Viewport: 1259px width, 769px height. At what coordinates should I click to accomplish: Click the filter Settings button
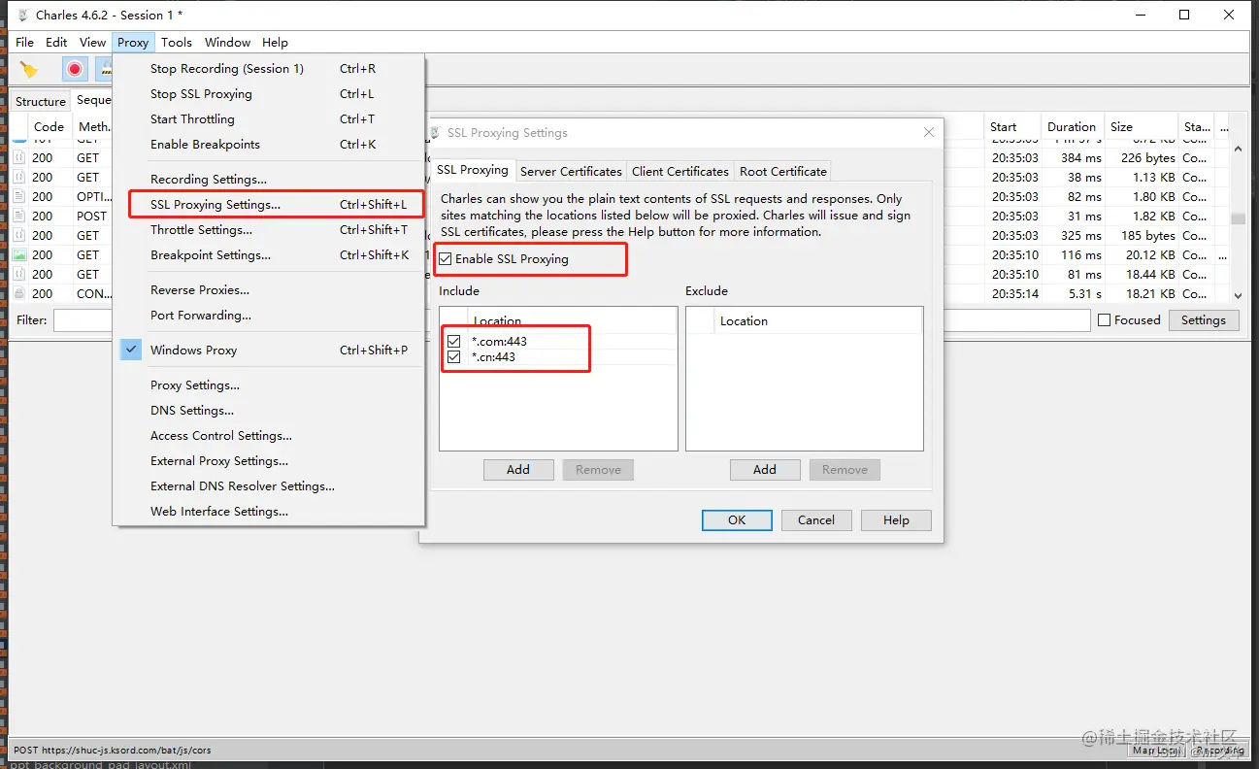1204,320
